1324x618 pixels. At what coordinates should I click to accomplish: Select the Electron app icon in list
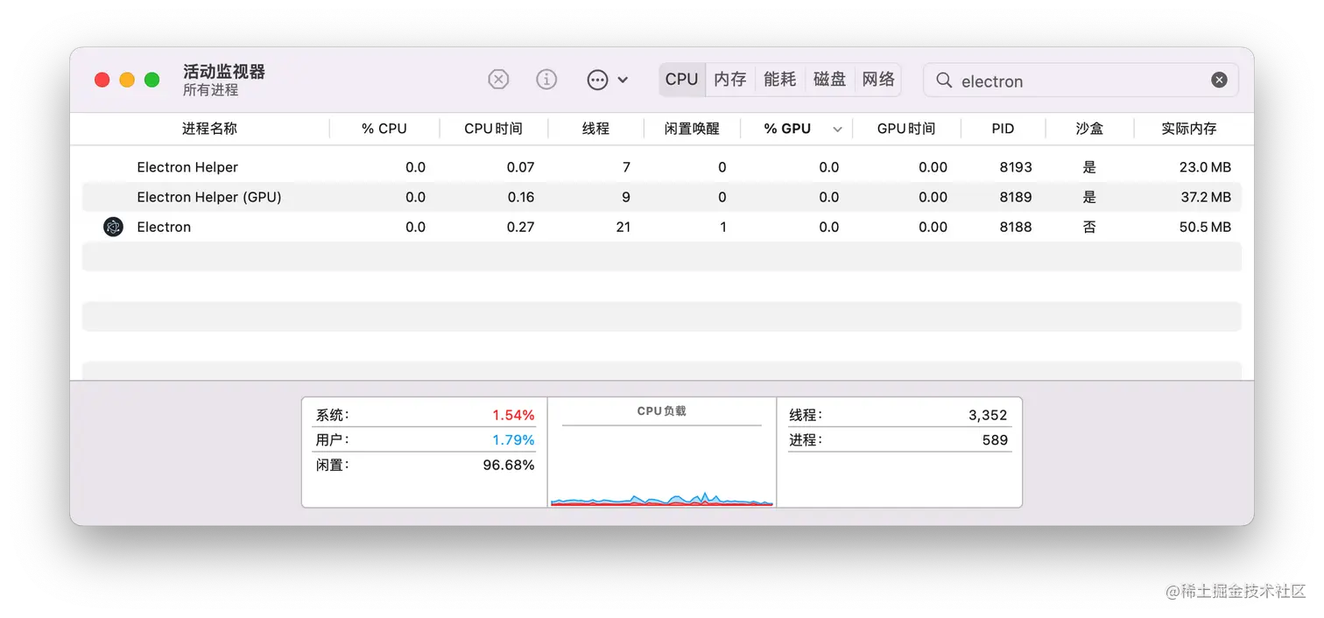113,227
